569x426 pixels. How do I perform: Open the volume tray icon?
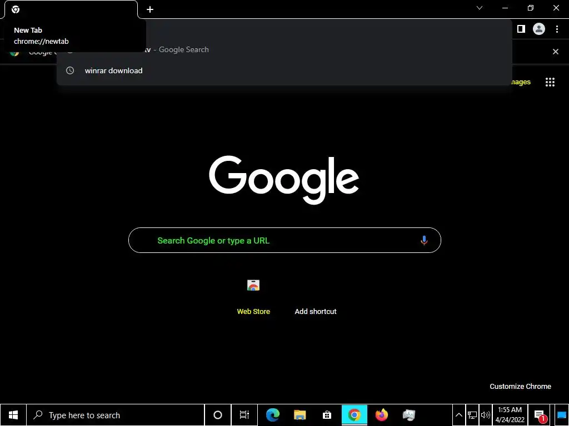485,415
